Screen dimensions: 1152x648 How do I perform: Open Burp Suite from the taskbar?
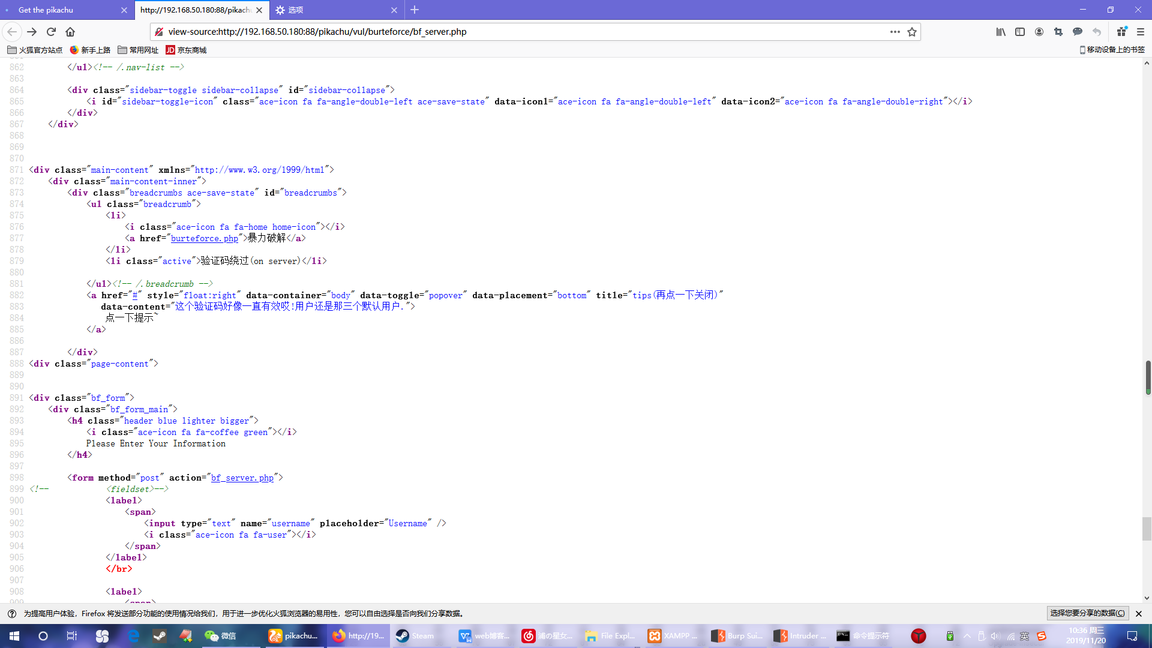tap(738, 636)
